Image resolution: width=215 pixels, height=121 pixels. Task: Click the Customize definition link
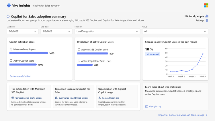click(x=20, y=76)
